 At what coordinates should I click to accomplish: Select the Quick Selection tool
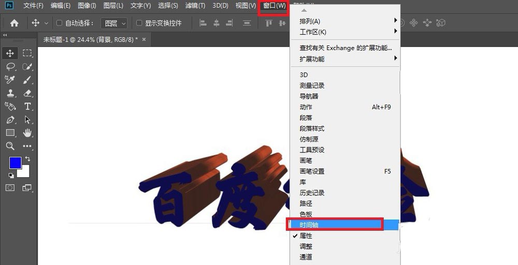(27, 67)
